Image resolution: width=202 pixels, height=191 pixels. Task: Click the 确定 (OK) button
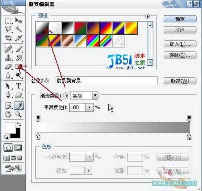click(180, 19)
